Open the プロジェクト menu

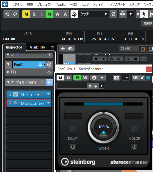pyautogui.click(x=45, y=4)
